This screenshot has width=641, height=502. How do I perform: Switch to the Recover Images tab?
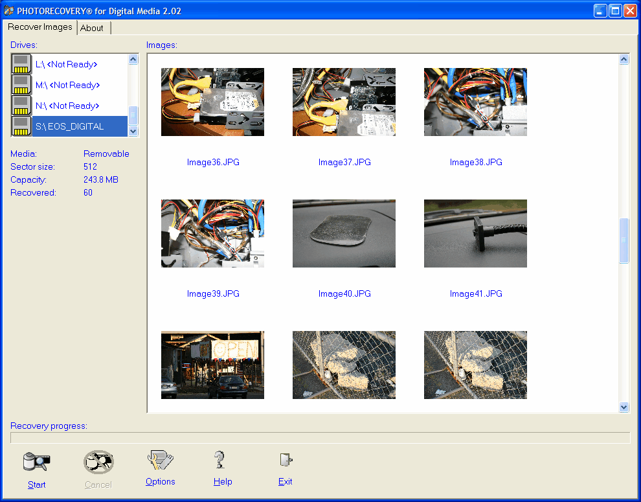[x=40, y=27]
